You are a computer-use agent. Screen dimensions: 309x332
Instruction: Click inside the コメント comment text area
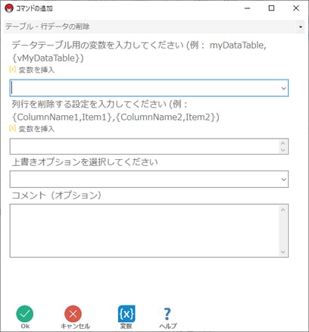[x=145, y=230]
